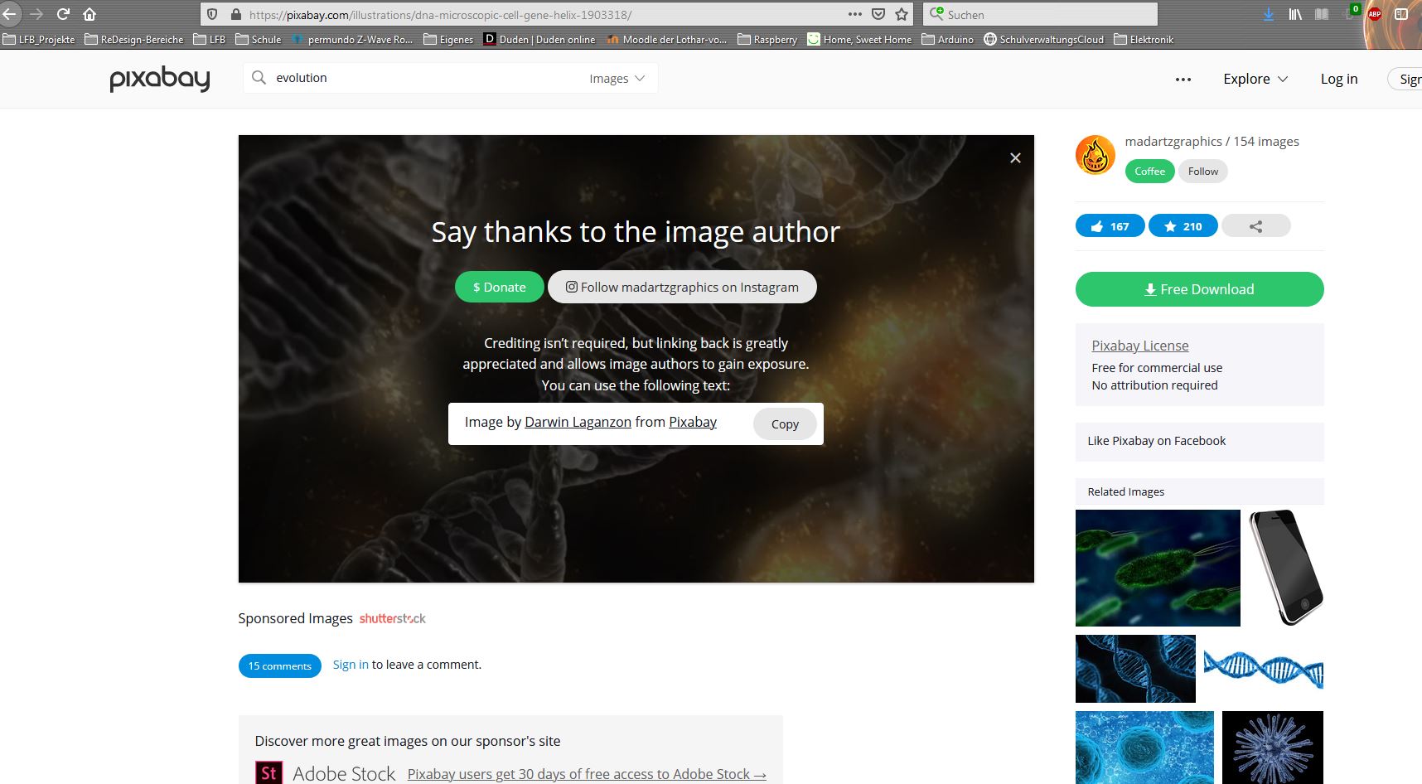Copy the attribution text
This screenshot has width=1422, height=784.
click(x=785, y=424)
